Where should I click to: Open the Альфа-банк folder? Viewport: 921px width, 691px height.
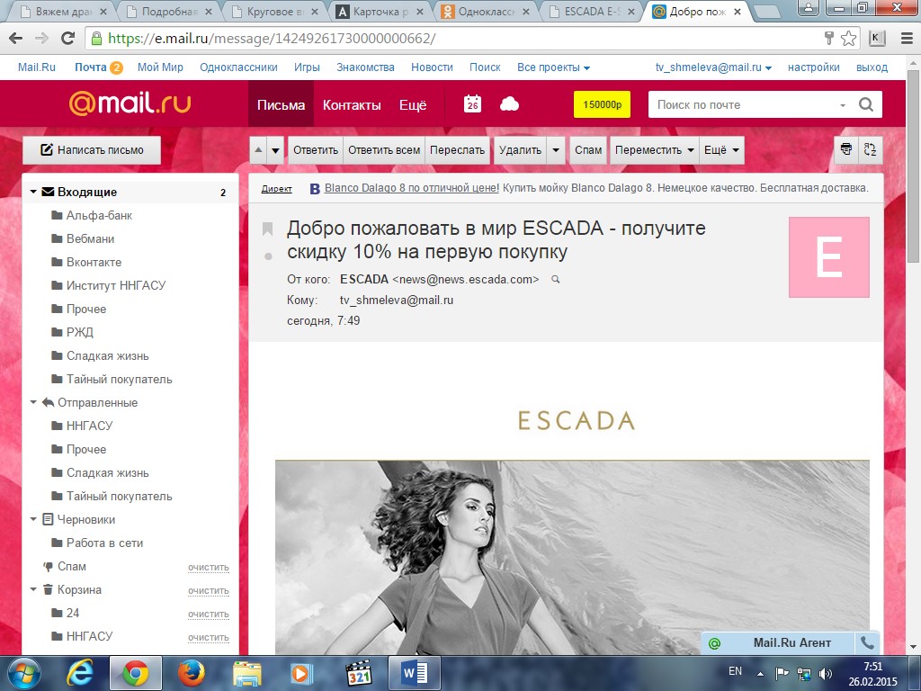(x=99, y=216)
